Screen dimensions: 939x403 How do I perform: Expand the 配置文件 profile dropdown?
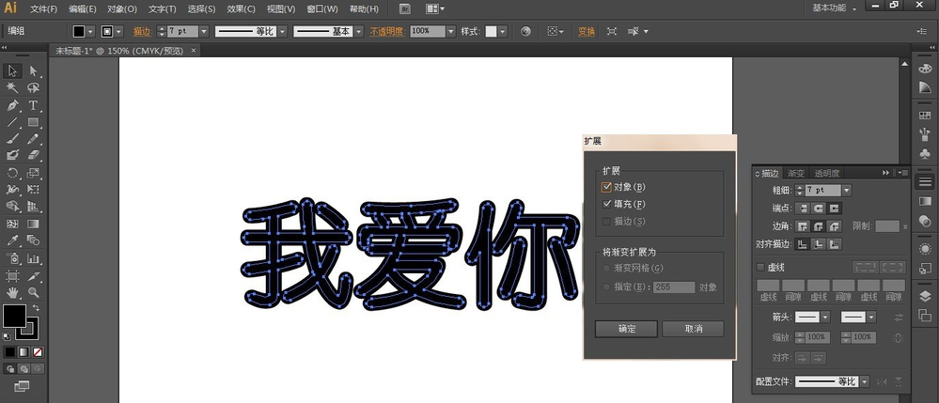(x=864, y=381)
